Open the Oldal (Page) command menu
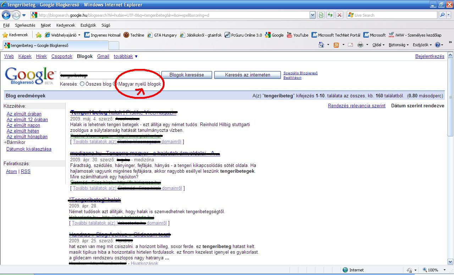Image resolution: width=454 pixels, height=275 pixels. [378, 45]
